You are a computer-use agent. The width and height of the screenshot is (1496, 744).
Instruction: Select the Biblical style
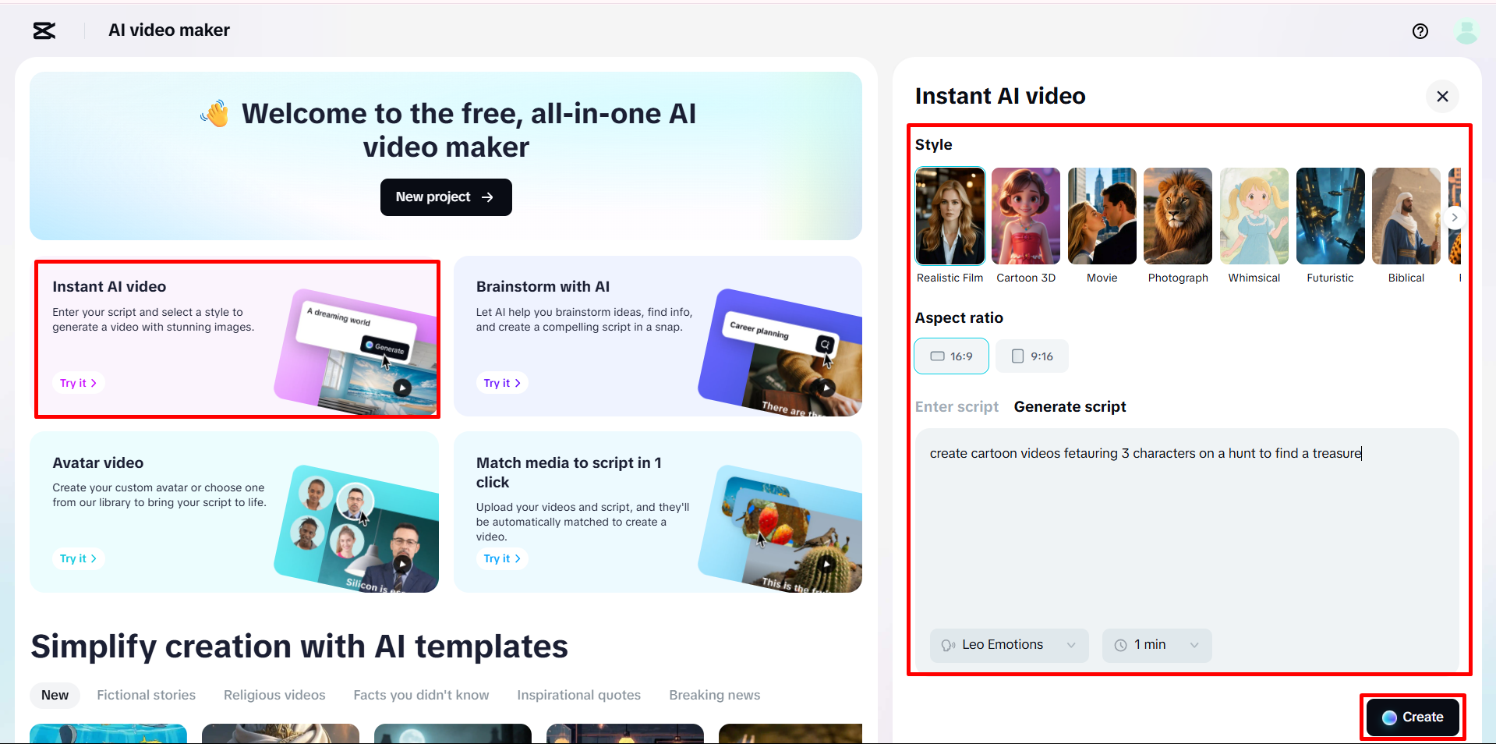[1406, 216]
